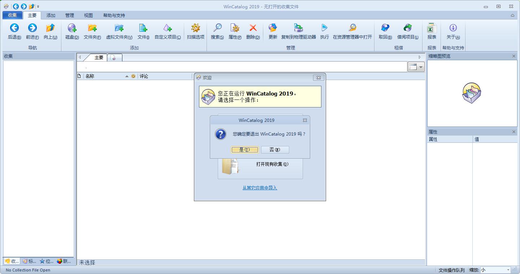Viewport: 520px width, 274px height.
Task: Open the quick access toolbar customize dropdown
Action: click(x=38, y=6)
